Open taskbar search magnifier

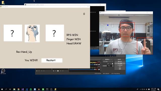tap(6, 89)
